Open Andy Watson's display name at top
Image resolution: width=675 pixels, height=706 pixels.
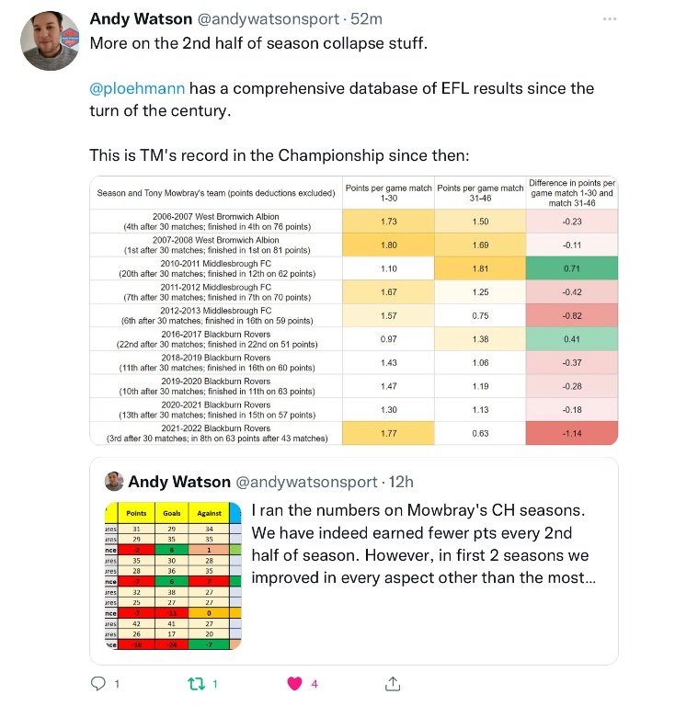(x=139, y=19)
